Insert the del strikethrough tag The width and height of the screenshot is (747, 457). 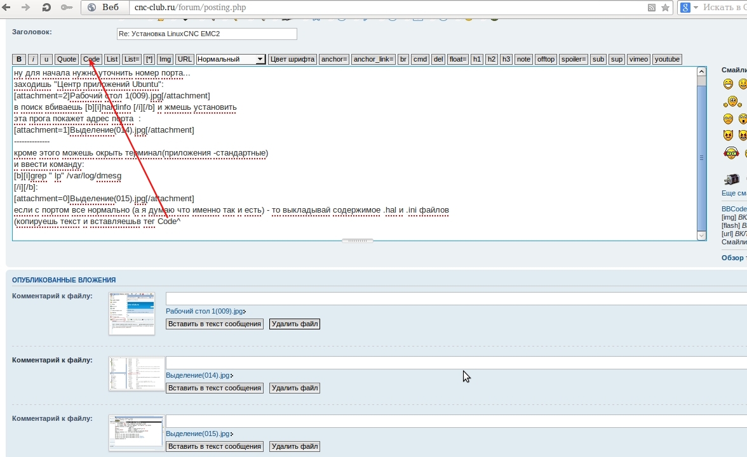pos(438,59)
